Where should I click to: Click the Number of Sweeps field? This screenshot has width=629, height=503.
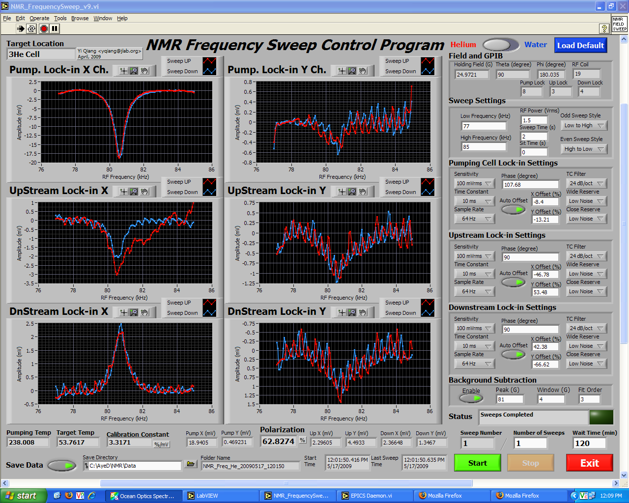(x=530, y=443)
